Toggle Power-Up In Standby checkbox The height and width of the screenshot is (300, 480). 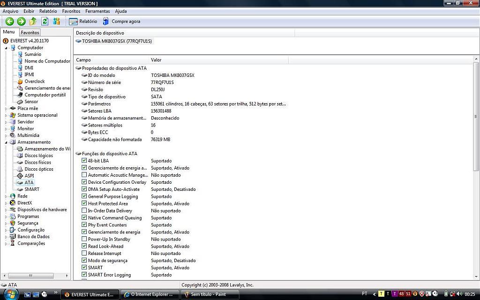[84, 239]
